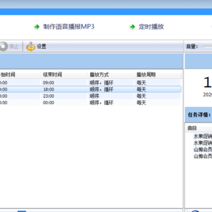This screenshot has width=212, height=212.
Task: Open the 定时播放 link
Action: coord(151,26)
